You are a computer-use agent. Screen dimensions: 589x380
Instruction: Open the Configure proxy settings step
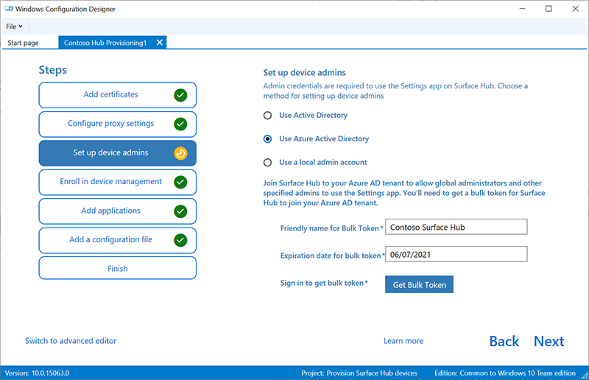[x=118, y=124]
